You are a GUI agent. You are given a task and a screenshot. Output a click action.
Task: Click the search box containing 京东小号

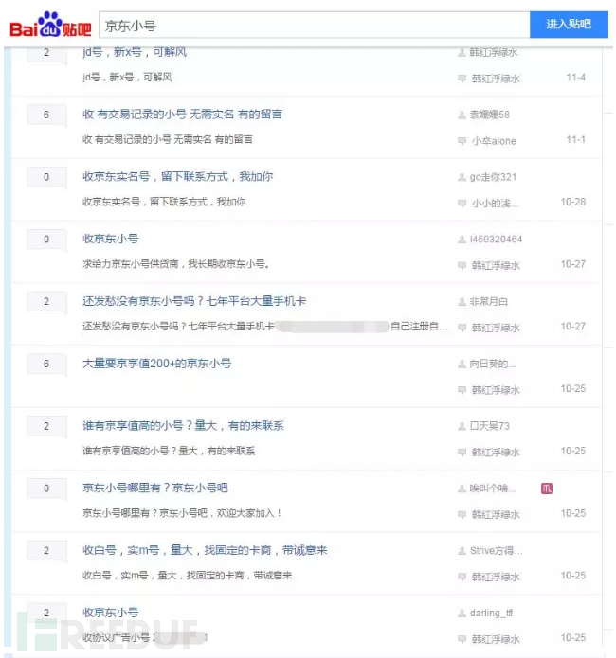(315, 26)
